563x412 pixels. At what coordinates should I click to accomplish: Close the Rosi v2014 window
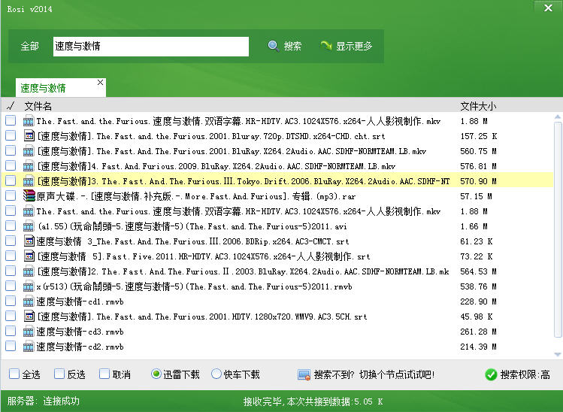pos(548,8)
